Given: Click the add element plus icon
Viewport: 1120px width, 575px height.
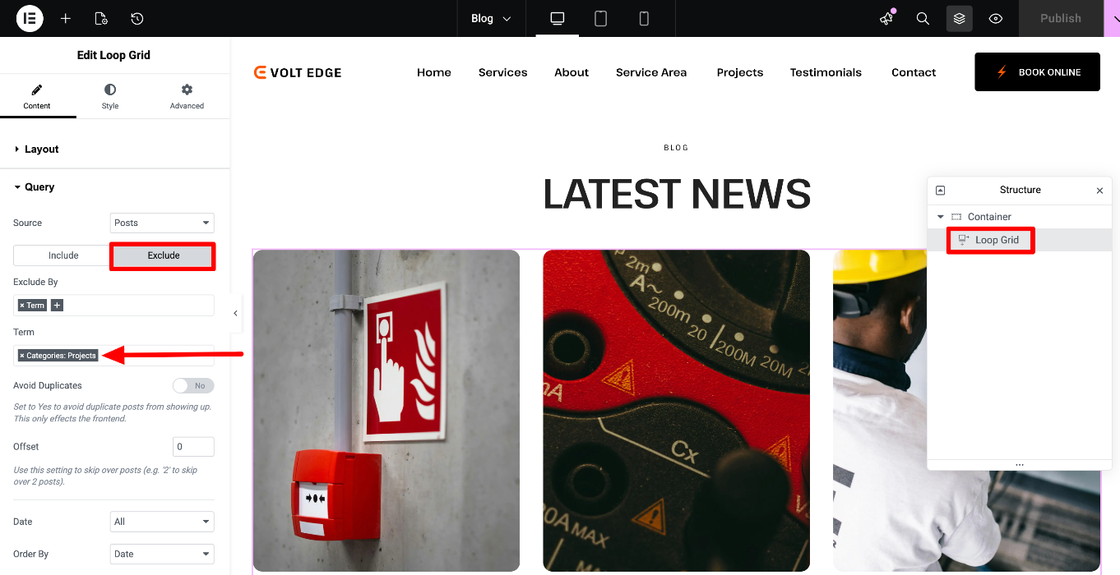Looking at the screenshot, I should coord(66,18).
